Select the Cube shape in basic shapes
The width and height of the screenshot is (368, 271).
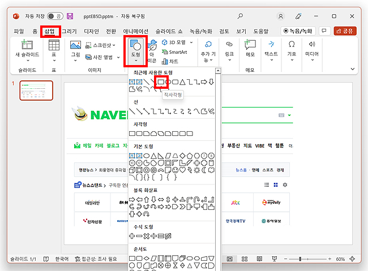[132, 170]
